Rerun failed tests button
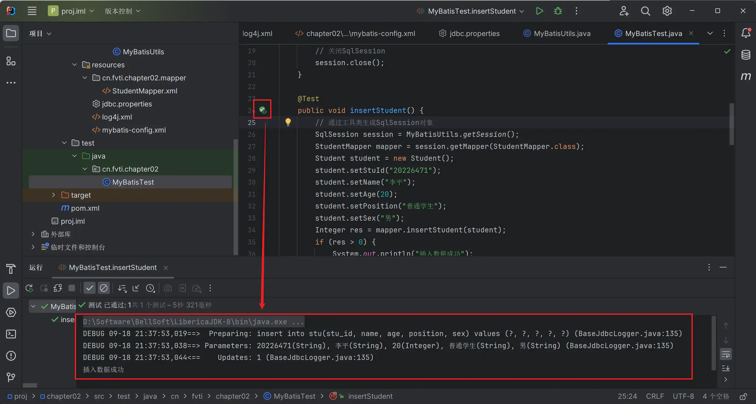The width and height of the screenshot is (756, 404). coord(44,288)
